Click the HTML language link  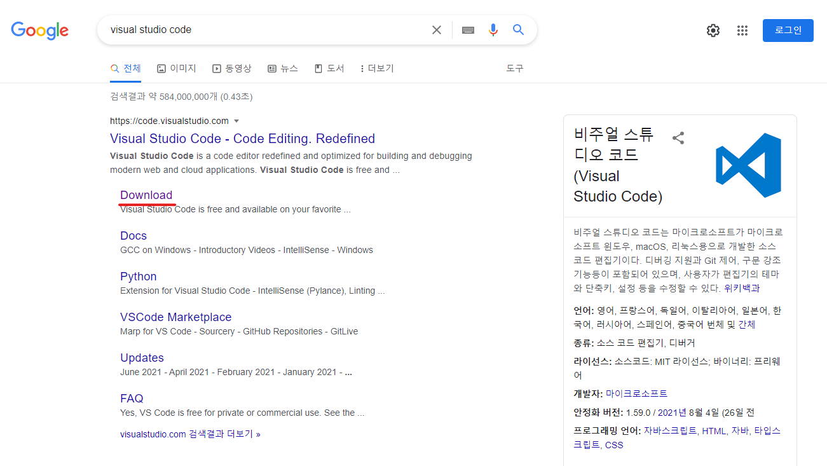[714, 431]
